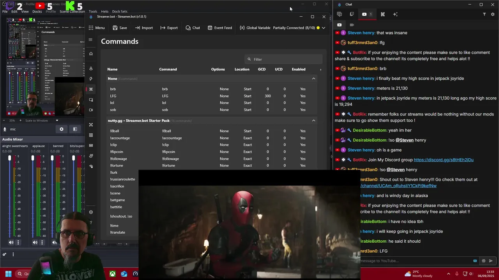Open the integrations node sidebar icon
Image resolution: width=499 pixels, height=280 pixels.
[91, 125]
